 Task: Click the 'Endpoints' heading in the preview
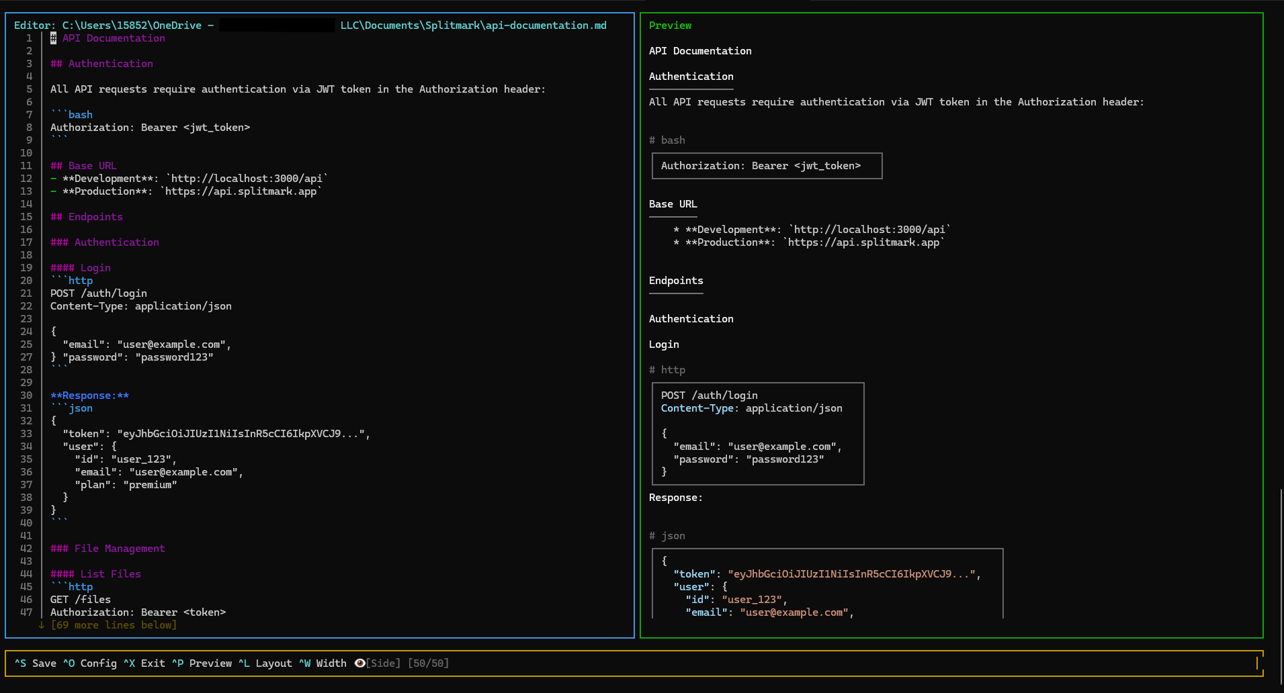point(676,281)
